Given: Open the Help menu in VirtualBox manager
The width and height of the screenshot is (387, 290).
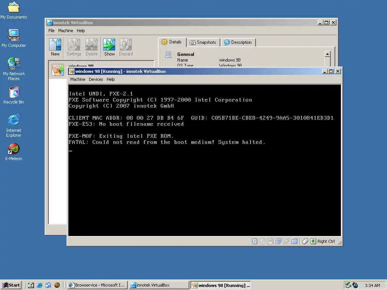Looking at the screenshot, I should pos(81,31).
